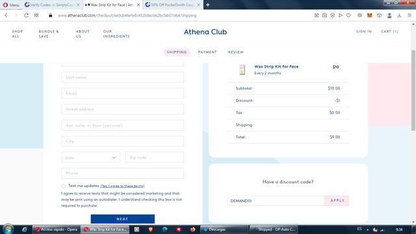Open a new browser tab
Viewport: 416px width, 234px height.
(208, 5)
